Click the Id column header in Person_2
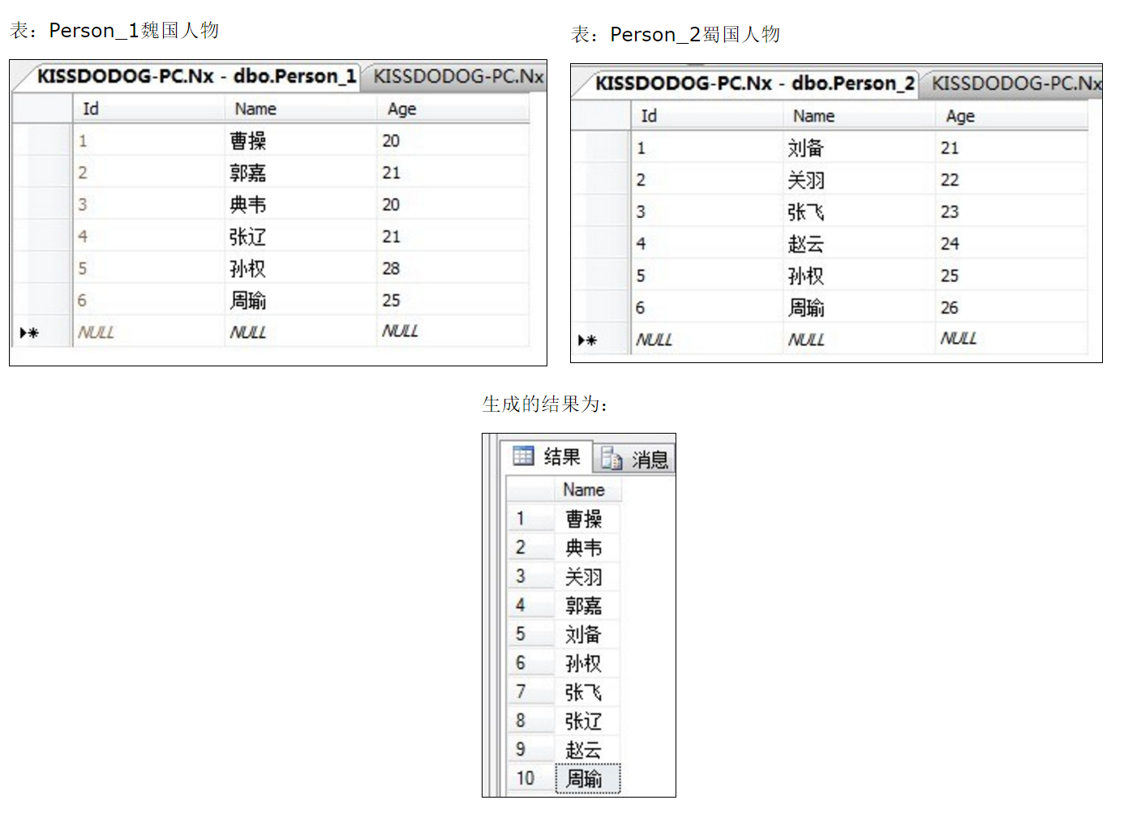The height and width of the screenshot is (830, 1124). pos(707,116)
